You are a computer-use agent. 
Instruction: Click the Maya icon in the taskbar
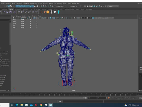coord(51,105)
